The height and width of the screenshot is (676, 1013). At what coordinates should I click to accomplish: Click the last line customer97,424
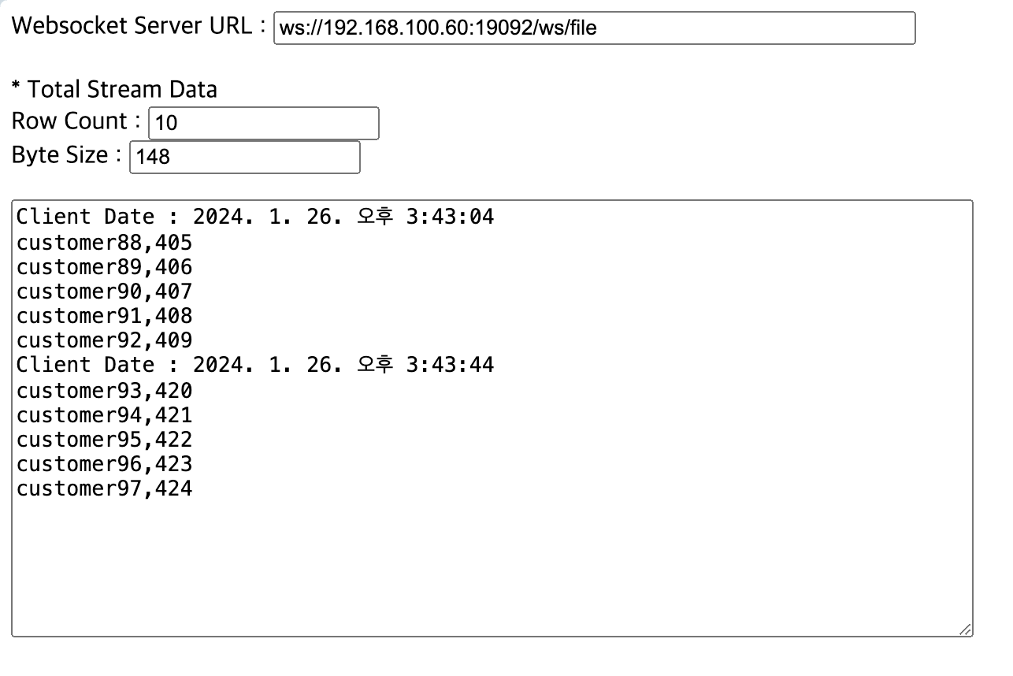(104, 488)
